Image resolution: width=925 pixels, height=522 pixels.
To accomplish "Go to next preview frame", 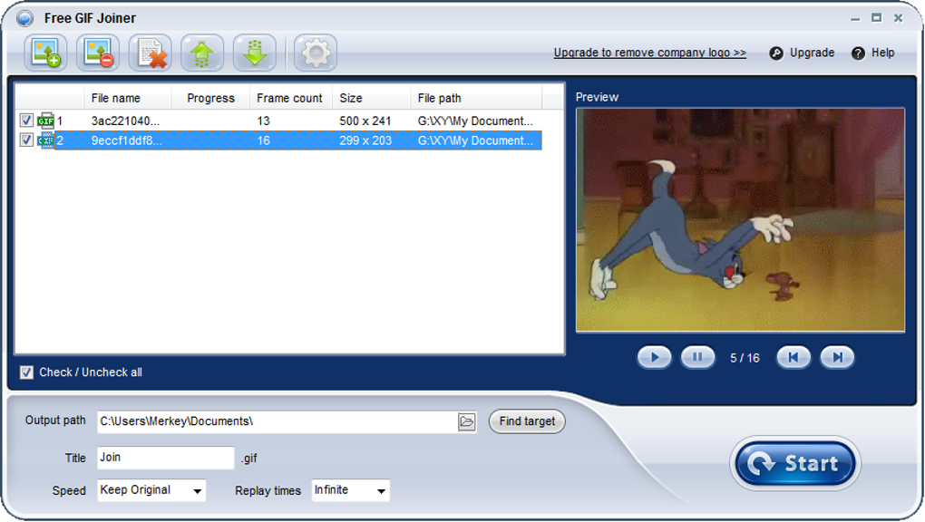I will pos(837,357).
